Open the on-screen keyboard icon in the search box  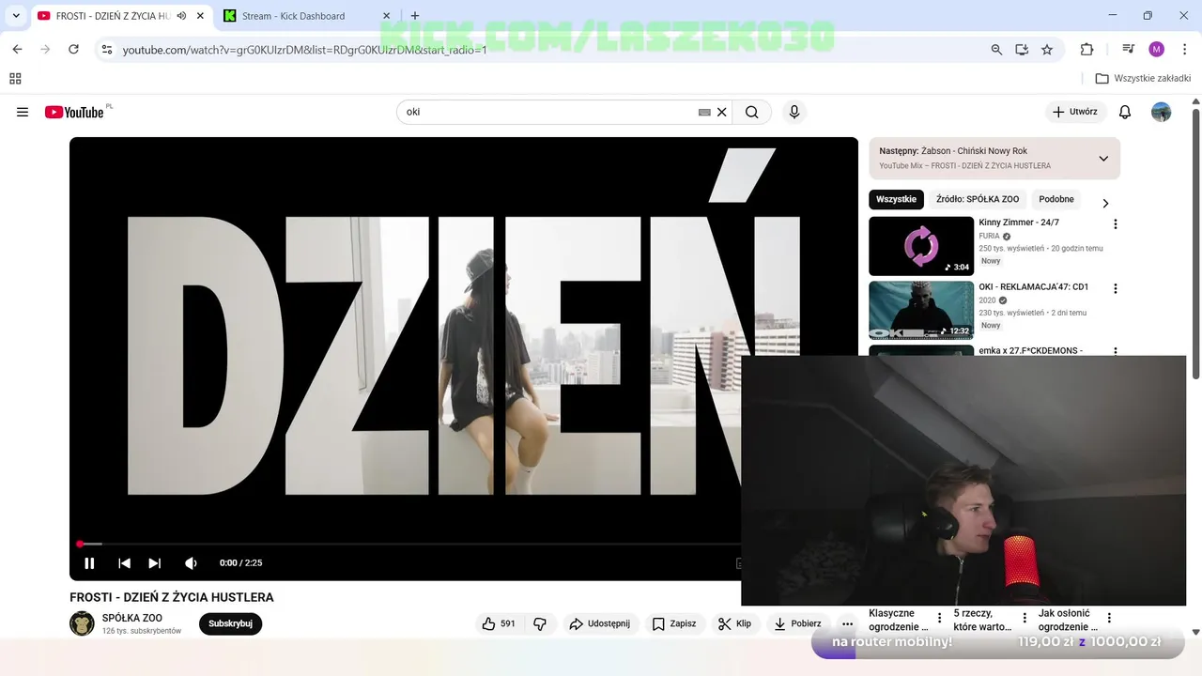704,112
